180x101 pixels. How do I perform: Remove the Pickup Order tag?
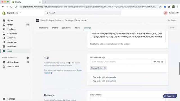coord(105,68)
